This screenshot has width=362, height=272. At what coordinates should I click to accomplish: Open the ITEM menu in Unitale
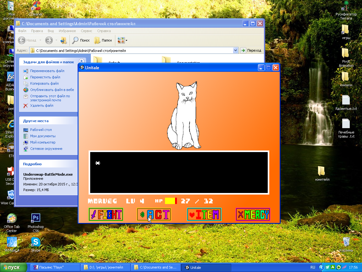click(x=204, y=214)
